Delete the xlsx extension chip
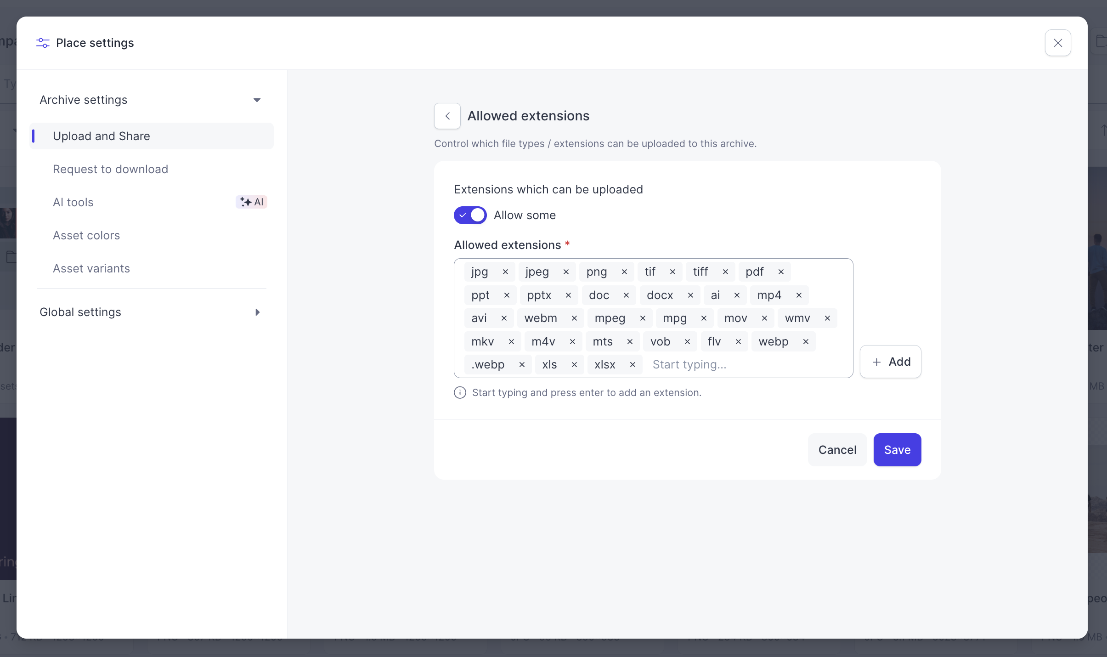This screenshot has height=657, width=1107. point(633,365)
